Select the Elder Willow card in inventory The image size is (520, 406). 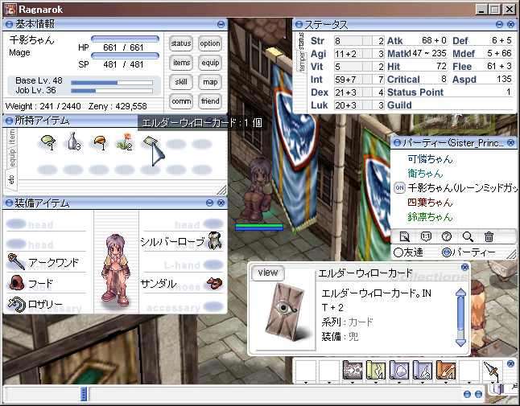point(151,143)
